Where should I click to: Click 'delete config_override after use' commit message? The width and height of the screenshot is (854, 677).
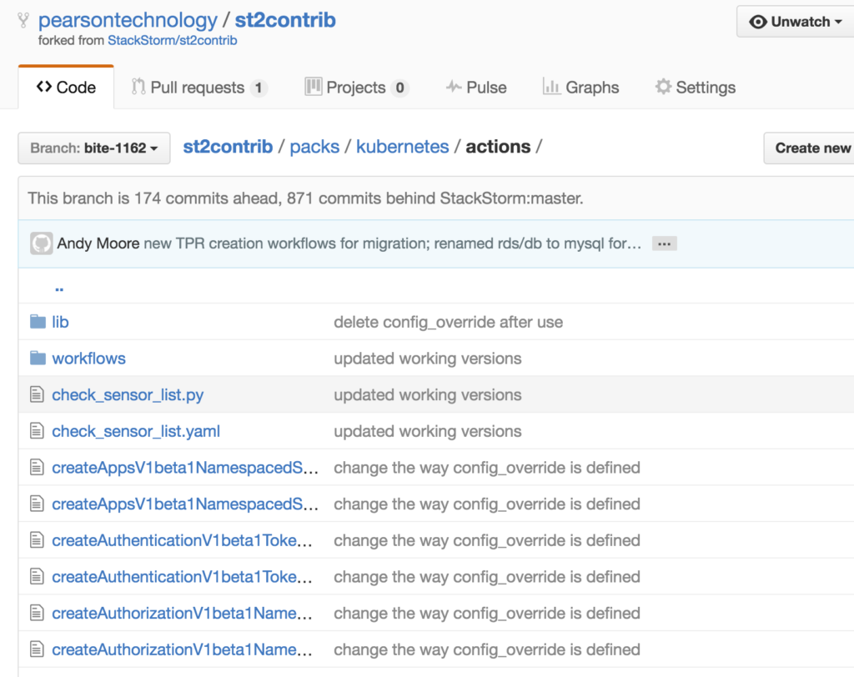(448, 322)
